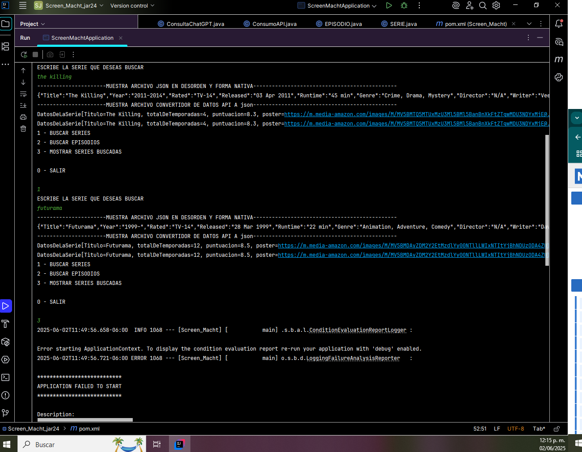Click Screen_Macht_jar24 breadcrumb in status bar
582x452 pixels.
click(x=31, y=429)
